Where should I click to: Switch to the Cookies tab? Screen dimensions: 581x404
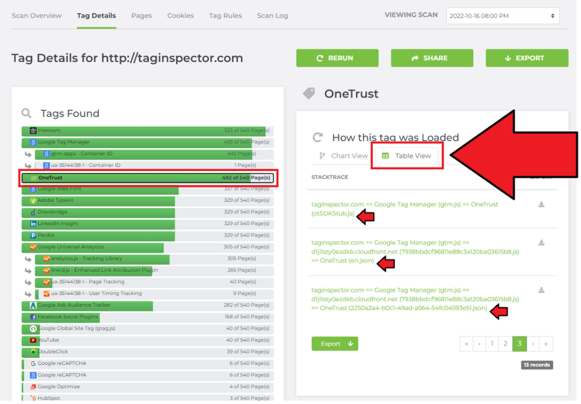click(x=180, y=15)
